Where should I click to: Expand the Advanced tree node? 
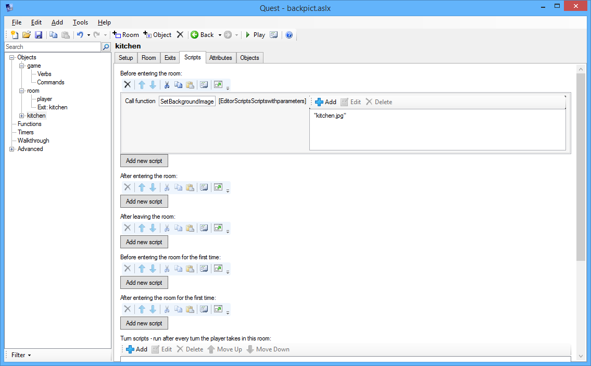12,149
